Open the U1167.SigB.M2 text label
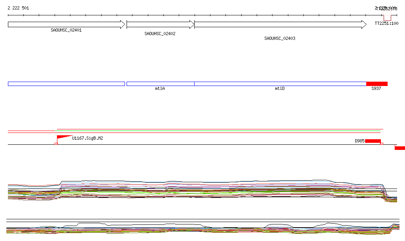This screenshot has width=405, height=241. pyautogui.click(x=87, y=138)
